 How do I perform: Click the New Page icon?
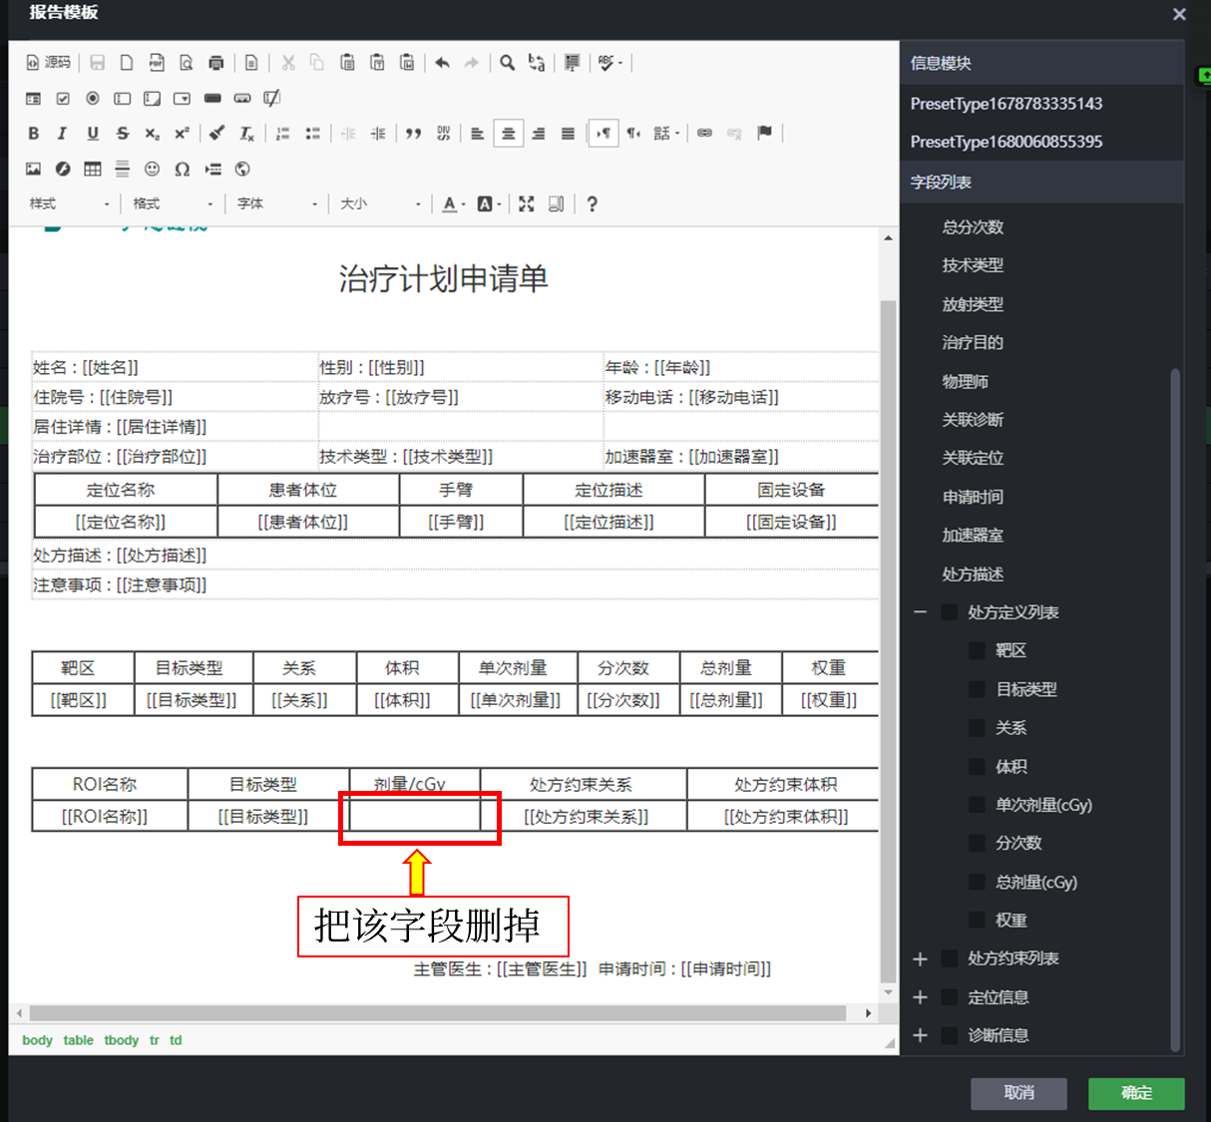click(127, 63)
